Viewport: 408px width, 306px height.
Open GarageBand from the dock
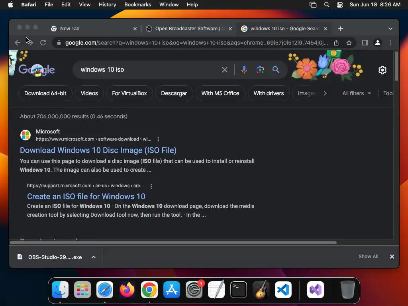click(261, 290)
